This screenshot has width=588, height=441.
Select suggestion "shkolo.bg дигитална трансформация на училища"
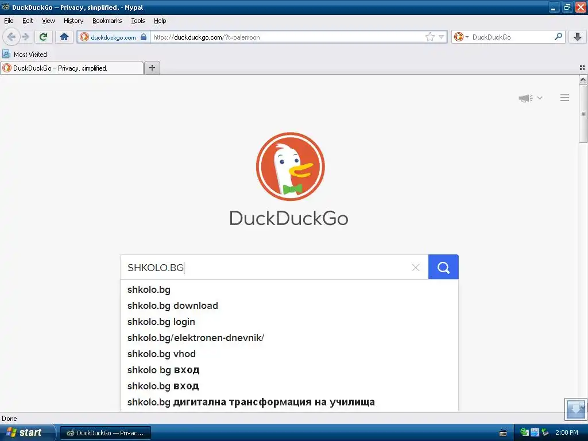click(289, 402)
